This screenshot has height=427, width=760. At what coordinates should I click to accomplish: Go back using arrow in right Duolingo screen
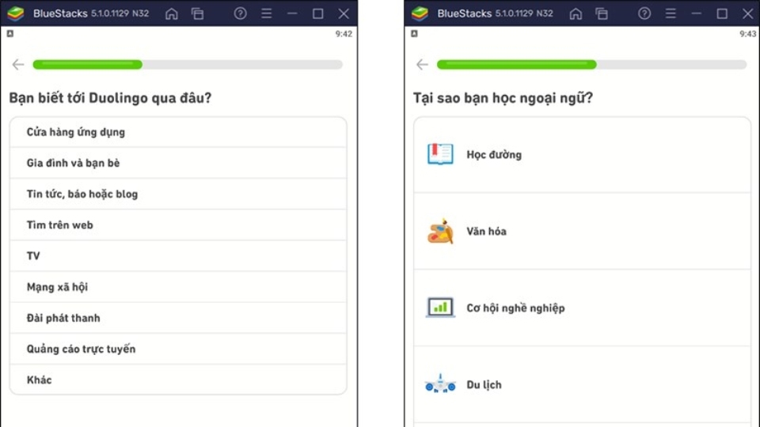422,64
